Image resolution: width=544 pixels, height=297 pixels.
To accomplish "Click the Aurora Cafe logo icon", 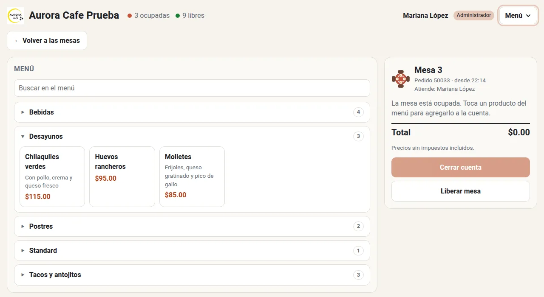I will 15,16.
